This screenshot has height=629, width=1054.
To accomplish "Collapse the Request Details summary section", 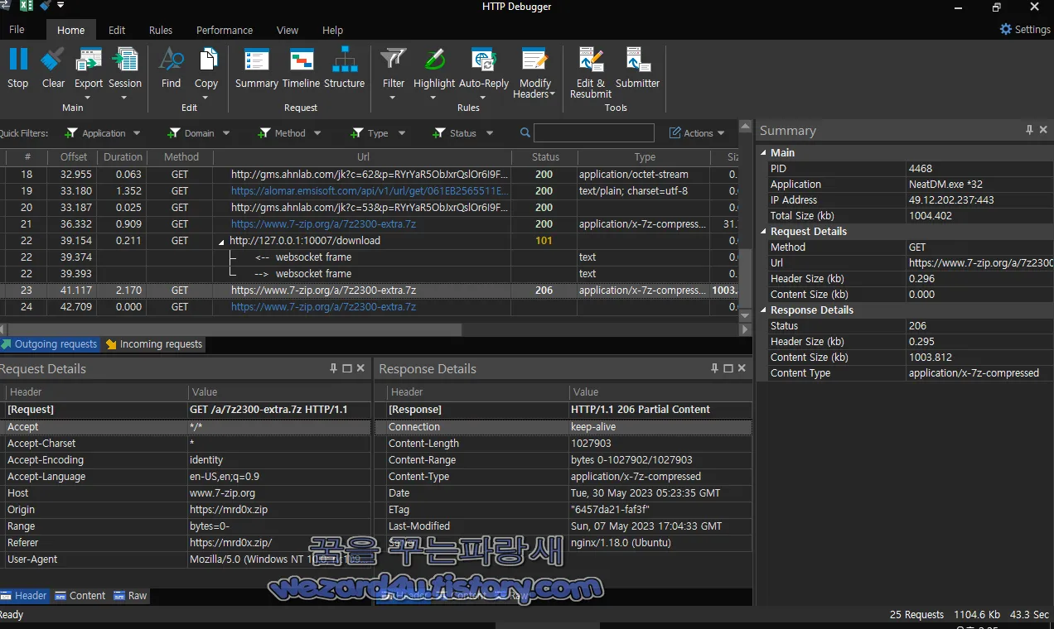I will 764,232.
